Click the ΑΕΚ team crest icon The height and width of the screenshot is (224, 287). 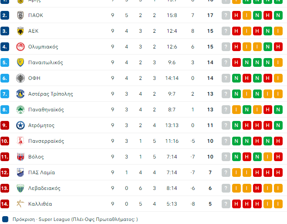click(20, 31)
